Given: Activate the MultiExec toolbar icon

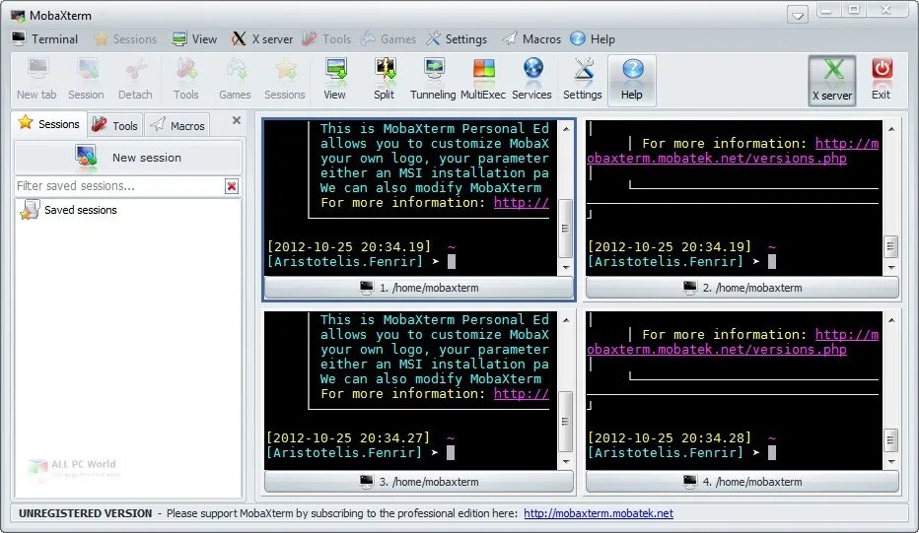Looking at the screenshot, I should [483, 80].
